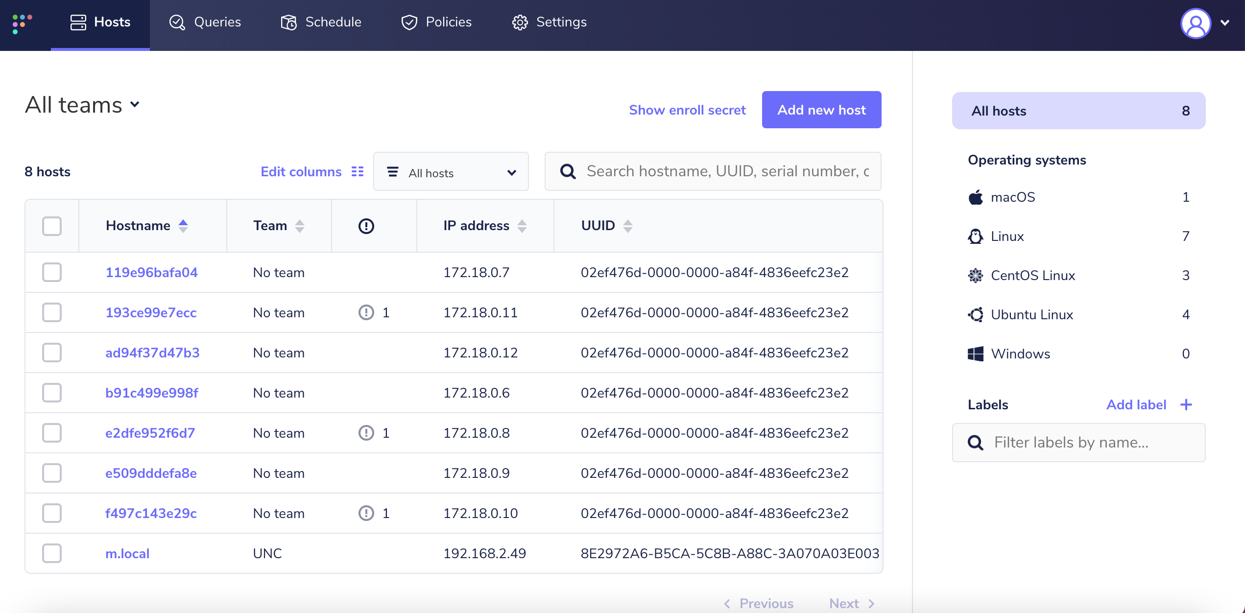The width and height of the screenshot is (1245, 613).
Task: Click the issue icon in 193ce99e7ecc row
Action: pyautogui.click(x=366, y=312)
